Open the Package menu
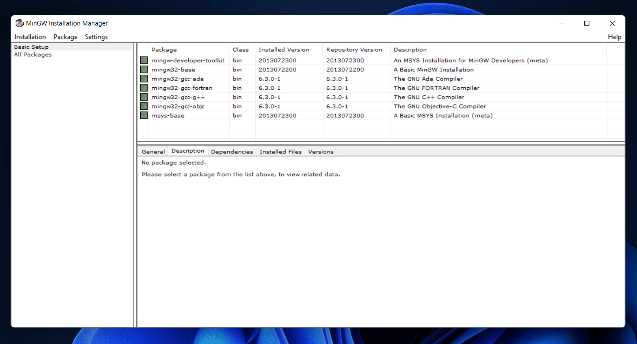 [65, 37]
